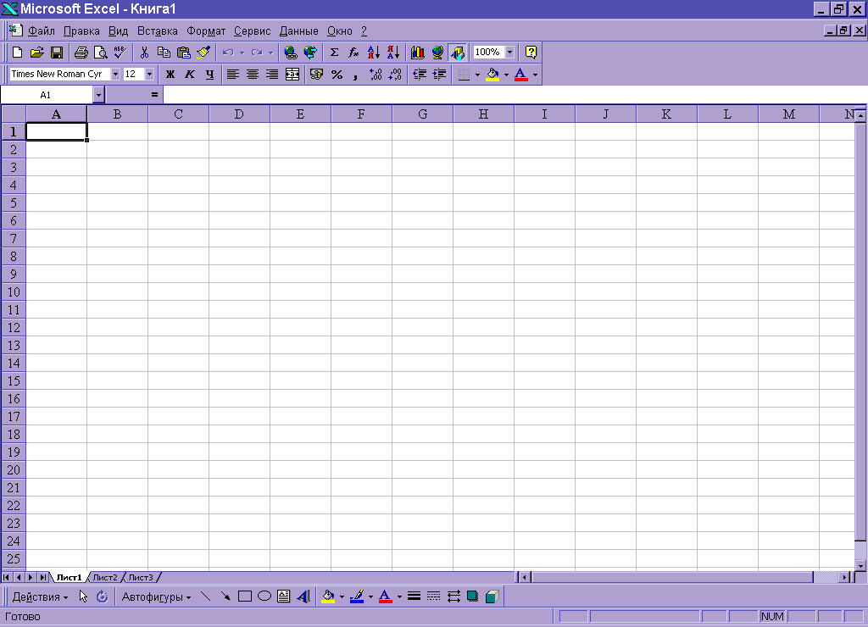This screenshot has height=627, width=868.
Task: Open the Office Assistant help icon
Action: [x=531, y=53]
